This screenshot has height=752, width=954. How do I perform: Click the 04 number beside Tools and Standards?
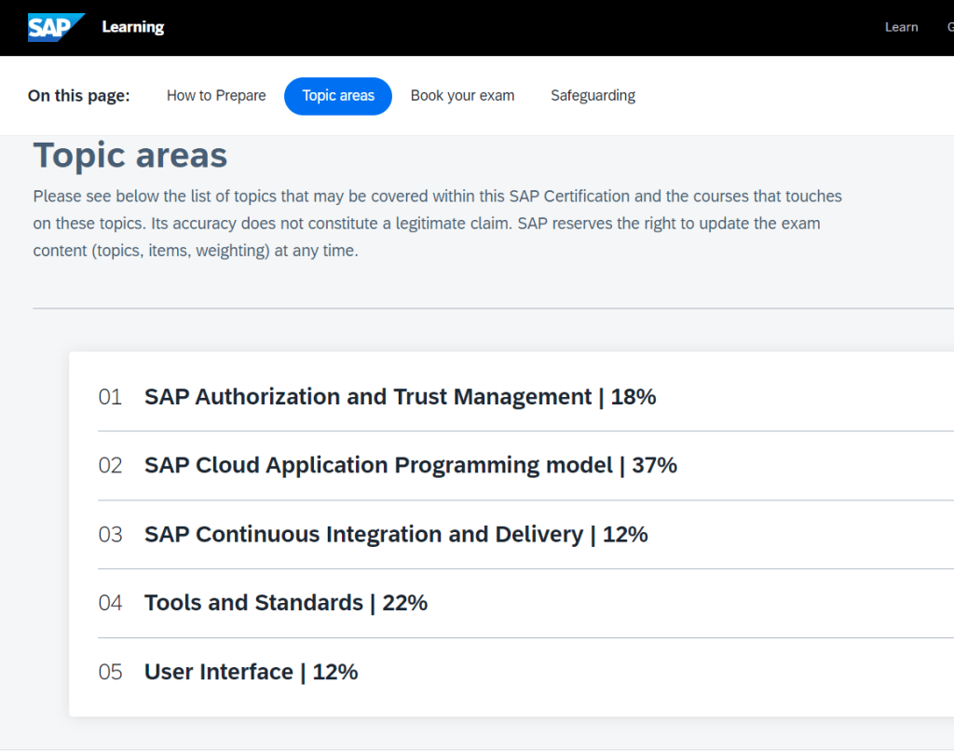click(x=110, y=604)
